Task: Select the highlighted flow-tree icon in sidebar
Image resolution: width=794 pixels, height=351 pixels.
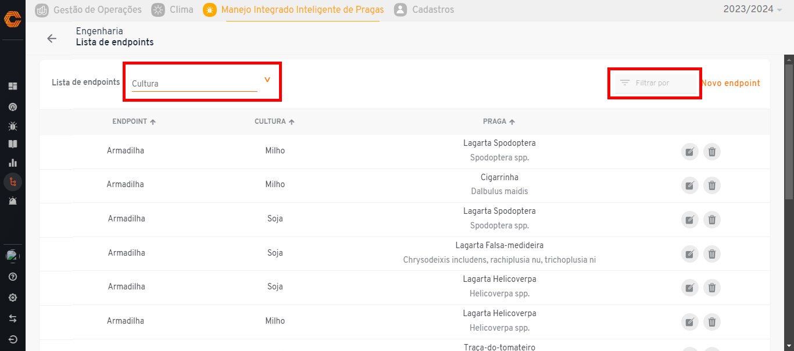Action: [x=13, y=182]
